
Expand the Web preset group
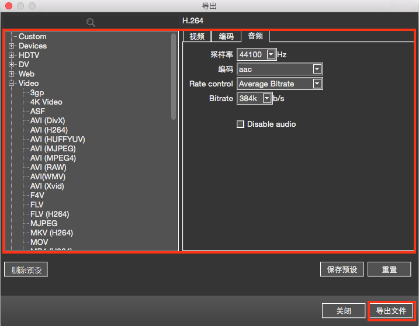[11, 74]
